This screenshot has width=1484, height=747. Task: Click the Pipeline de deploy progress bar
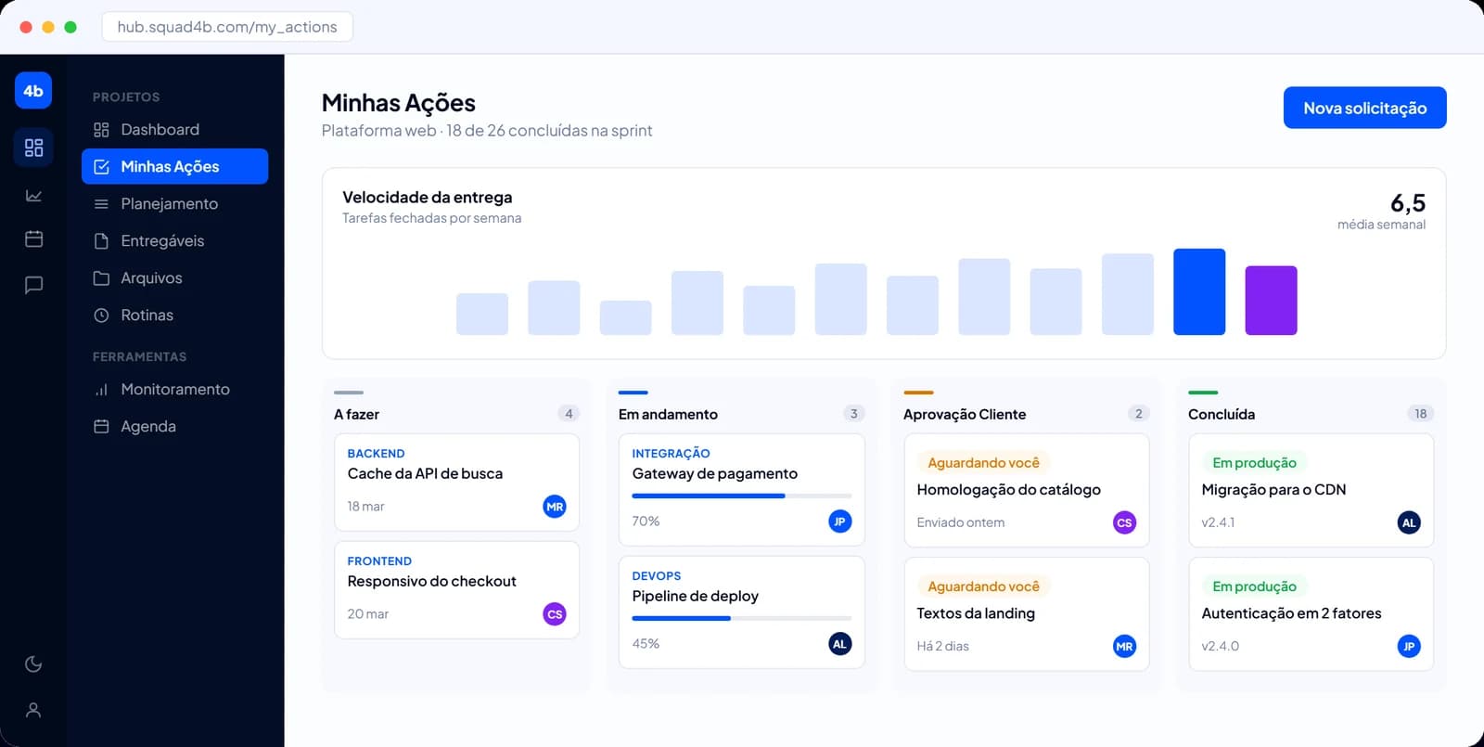pyautogui.click(x=742, y=619)
